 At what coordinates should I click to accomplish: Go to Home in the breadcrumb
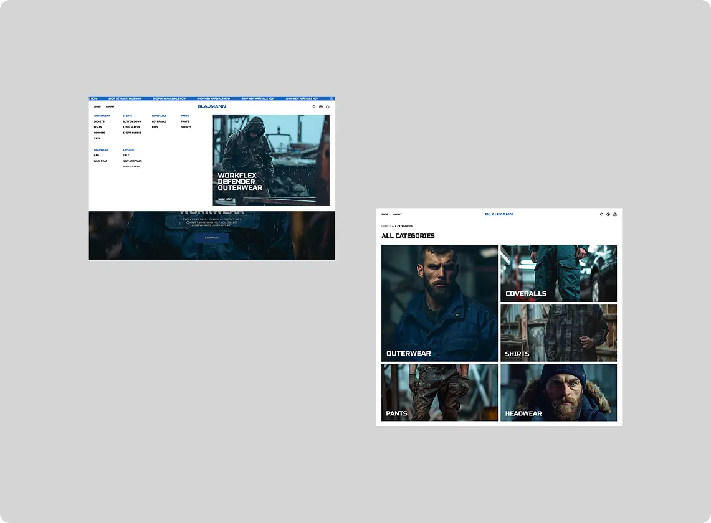pos(385,226)
